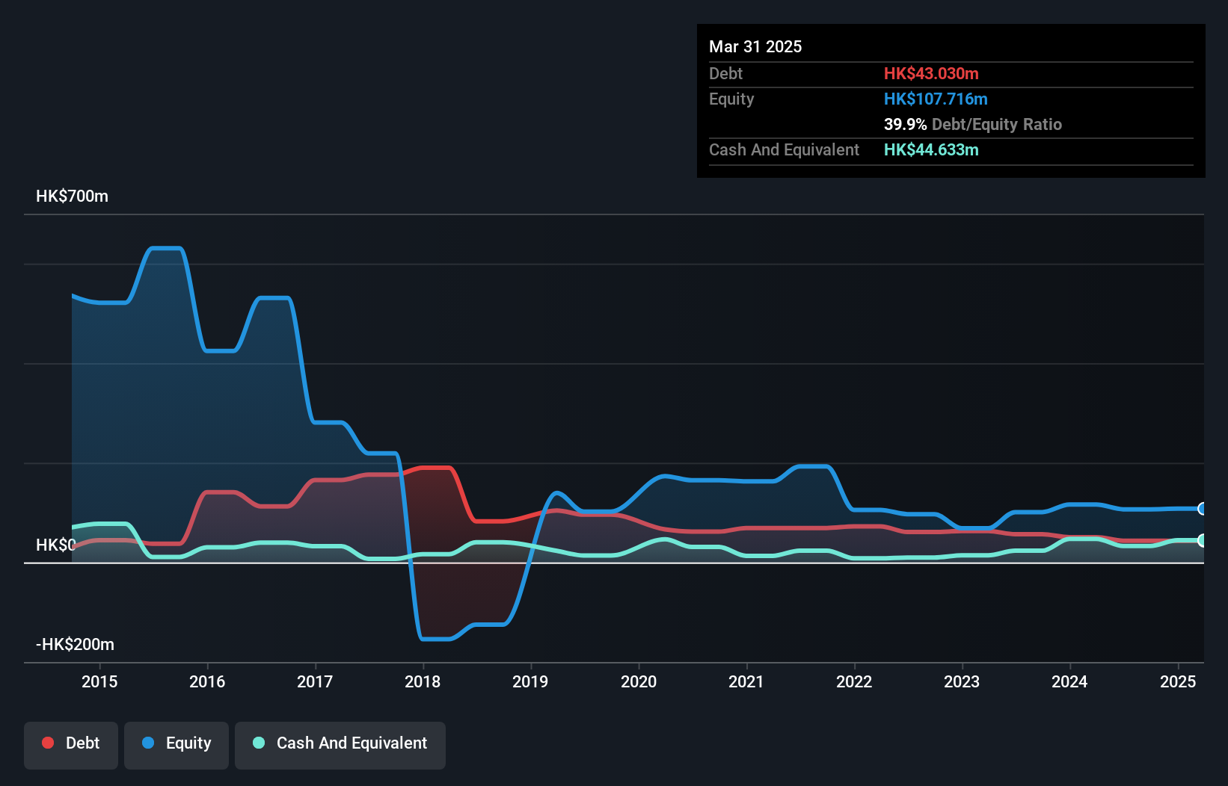Click the -HK$200m y-axis label

(x=76, y=645)
